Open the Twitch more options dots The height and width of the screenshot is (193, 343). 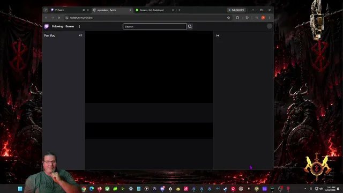[80, 26]
